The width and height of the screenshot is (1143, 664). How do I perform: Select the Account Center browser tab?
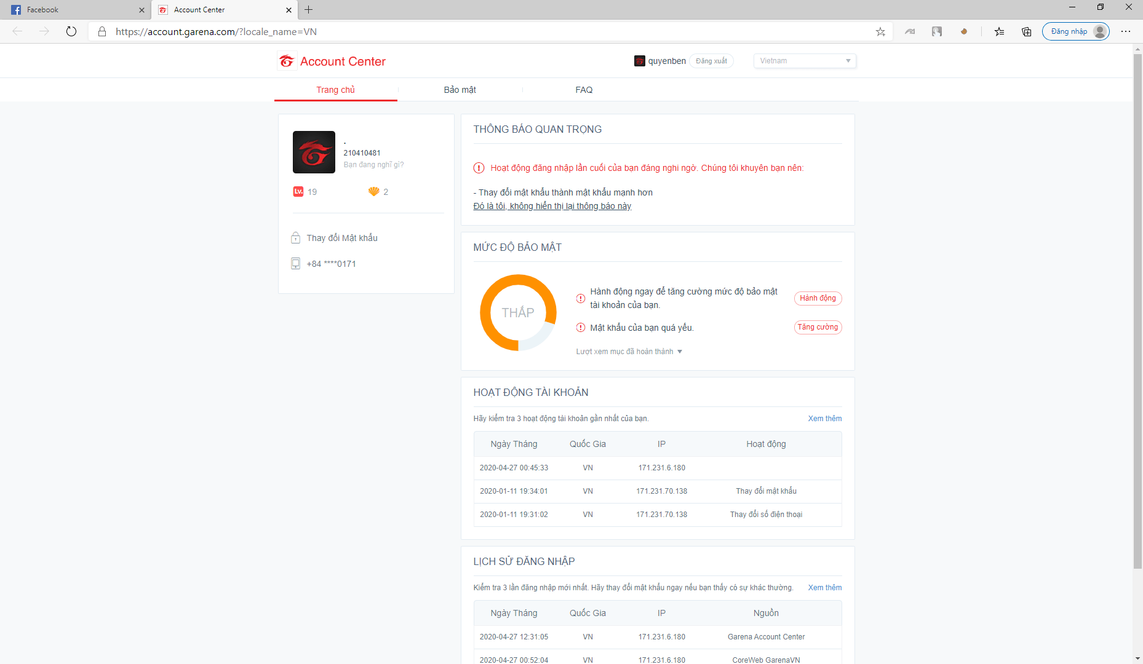click(x=224, y=10)
